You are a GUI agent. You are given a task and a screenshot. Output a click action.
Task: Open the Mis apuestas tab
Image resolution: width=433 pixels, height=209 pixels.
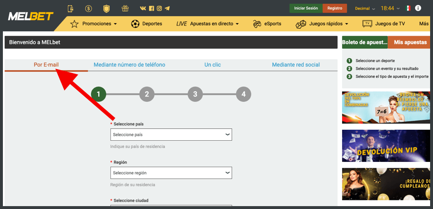point(410,42)
